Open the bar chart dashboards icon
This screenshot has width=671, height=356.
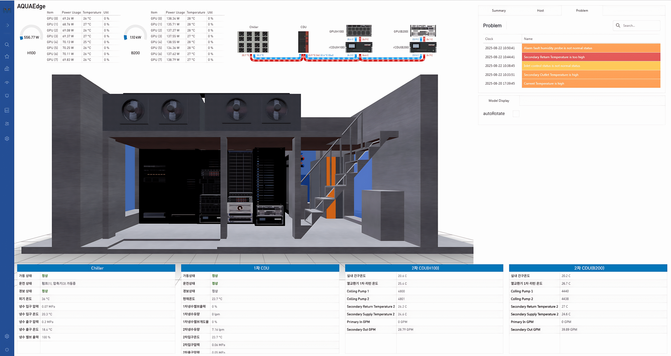pos(7,68)
